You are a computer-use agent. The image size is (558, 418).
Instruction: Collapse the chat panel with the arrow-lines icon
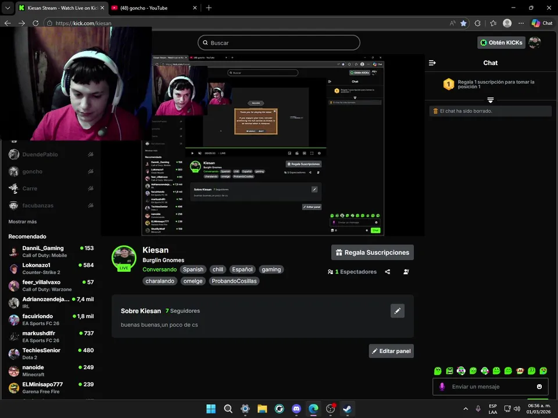[432, 63]
